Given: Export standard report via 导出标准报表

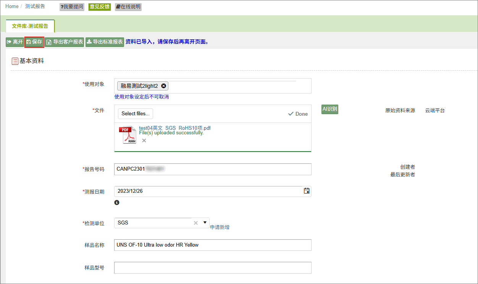Looking at the screenshot, I should click(x=105, y=42).
